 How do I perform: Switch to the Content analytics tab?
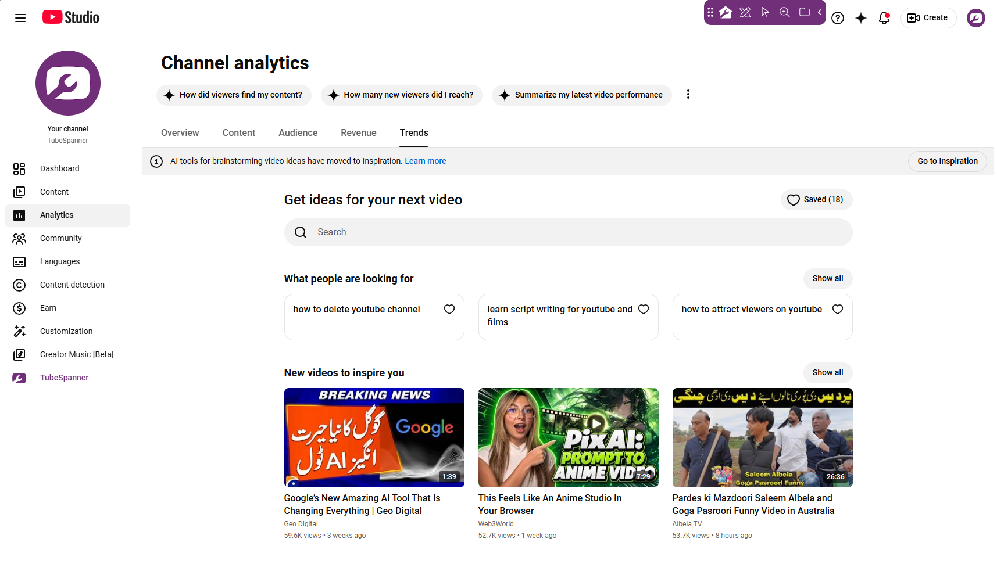tap(239, 133)
